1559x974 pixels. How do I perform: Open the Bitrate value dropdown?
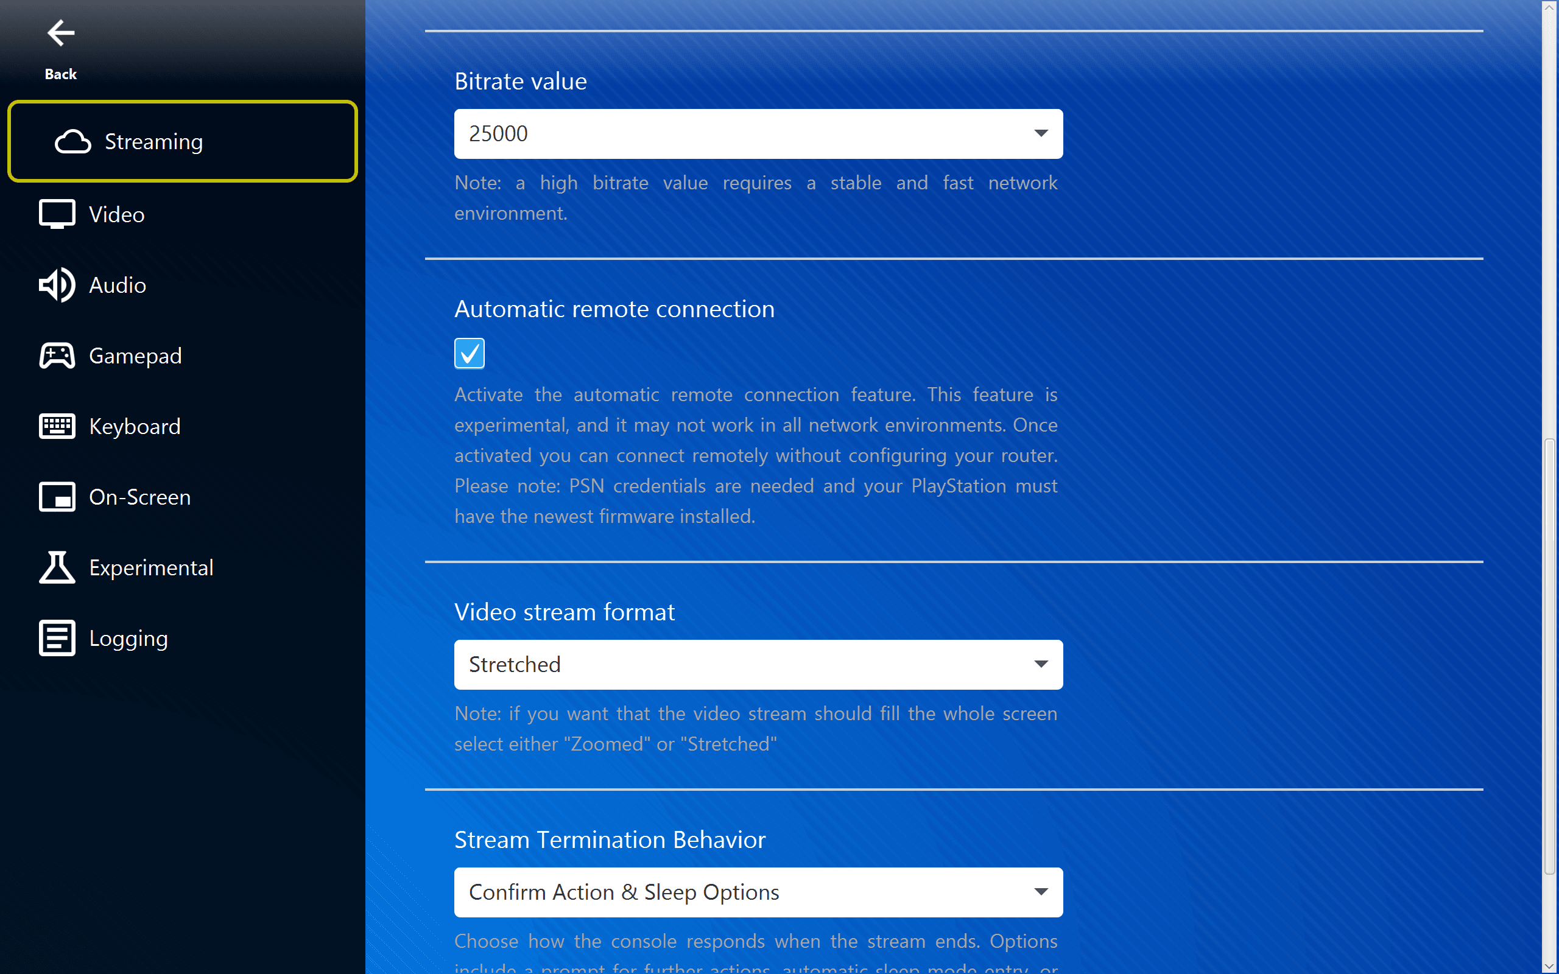758,134
